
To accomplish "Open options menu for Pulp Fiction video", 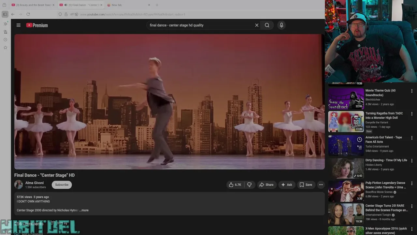I will (x=412, y=183).
